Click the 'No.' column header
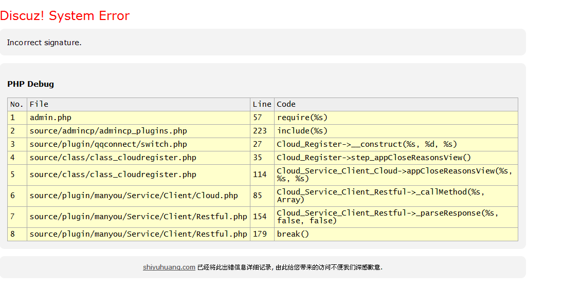Image resolution: width=563 pixels, height=290 pixels. pyautogui.click(x=17, y=104)
